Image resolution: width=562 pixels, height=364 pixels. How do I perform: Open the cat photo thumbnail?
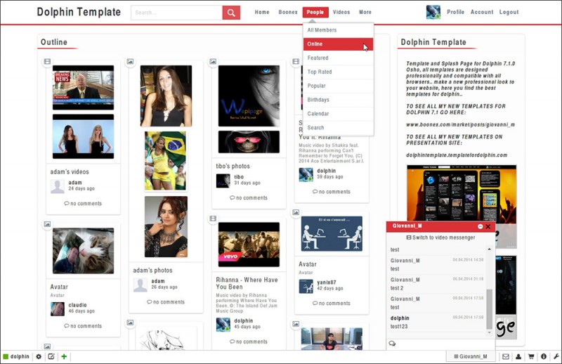83,251
